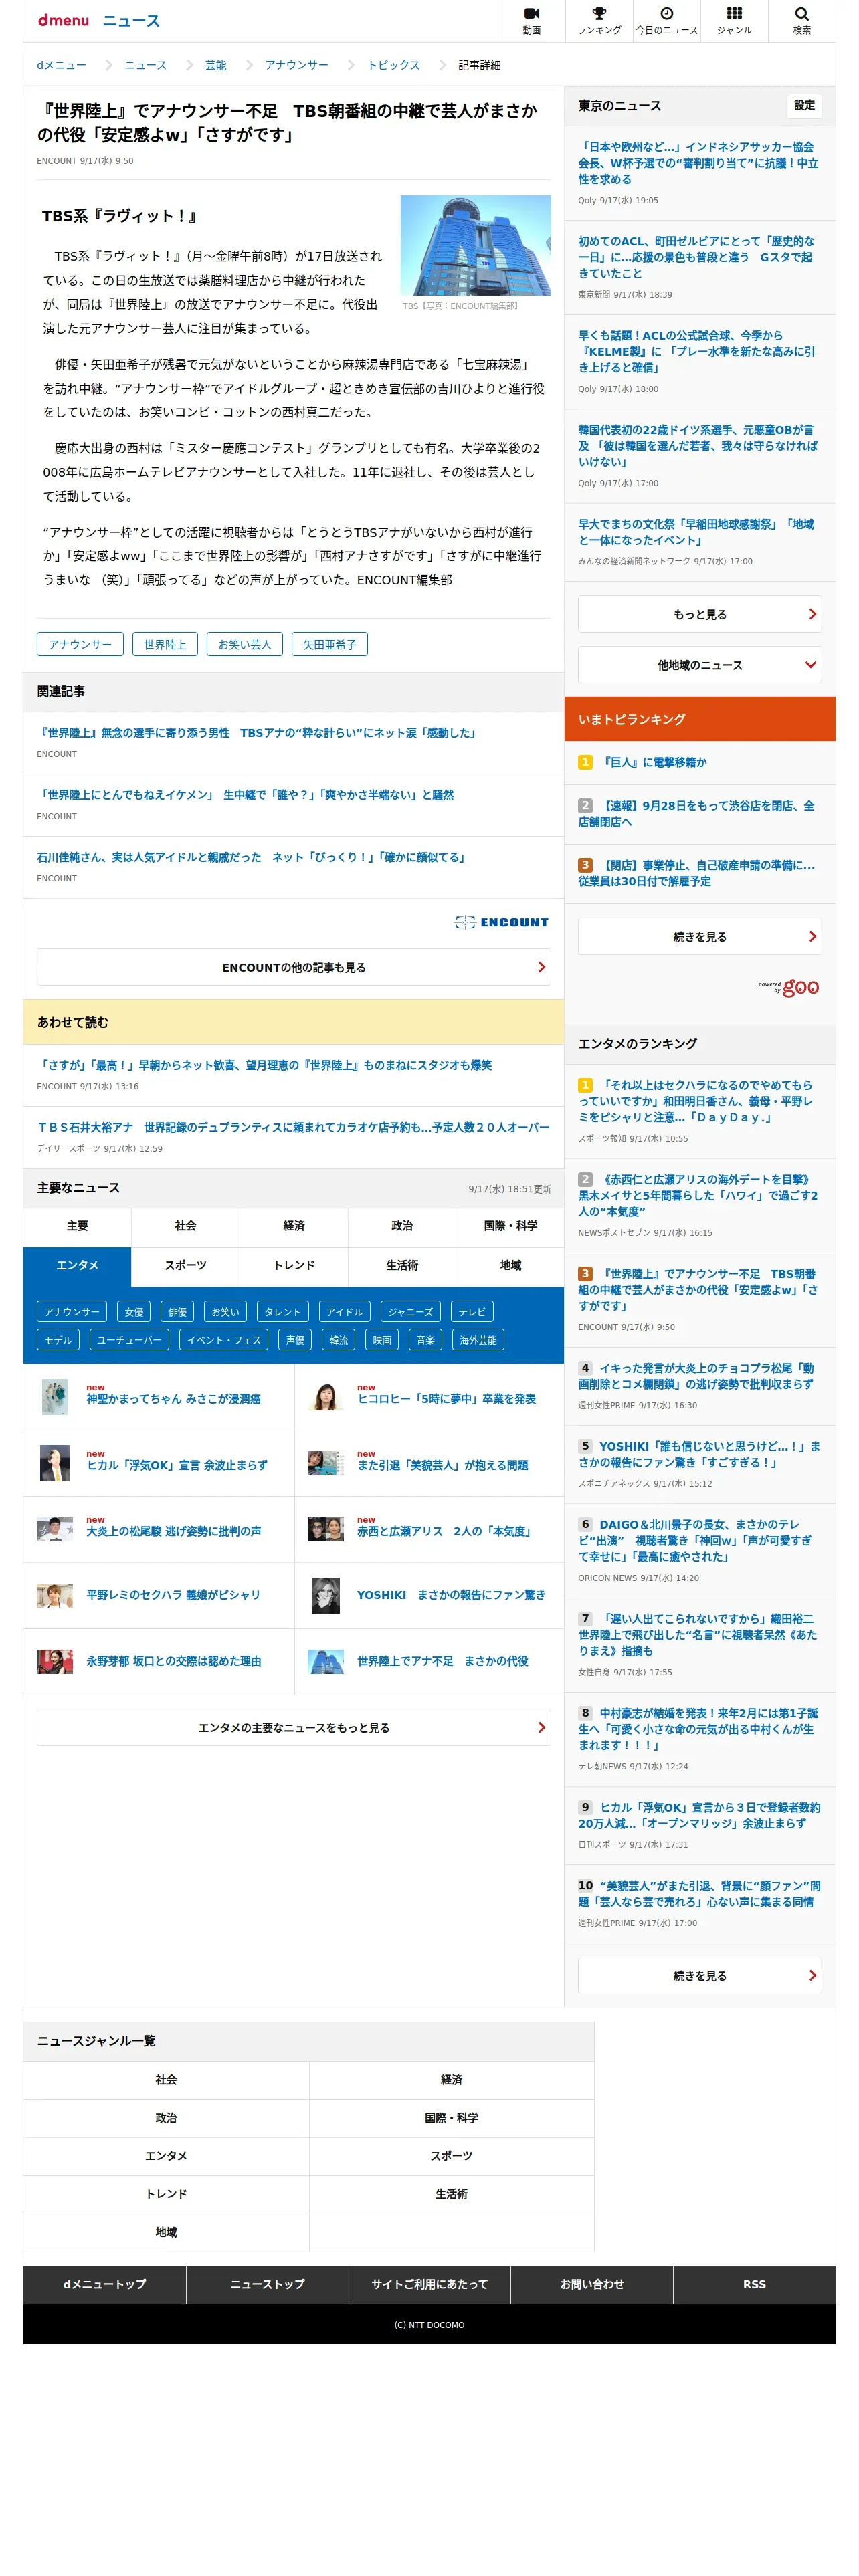Click the 韓流 subcategory chip

(x=339, y=1340)
